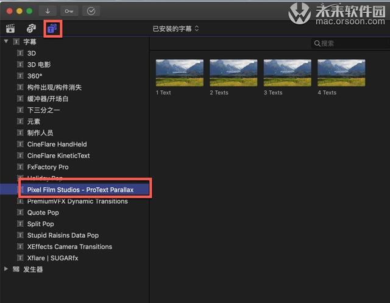Click the icon beside the 字幕 root
This screenshot has width=390, height=303.
16,41
